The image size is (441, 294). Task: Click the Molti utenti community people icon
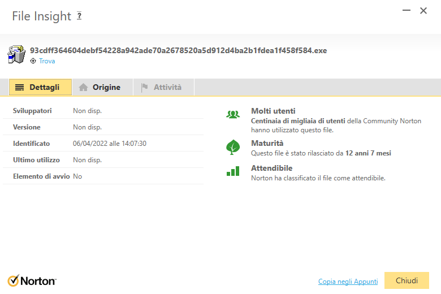[x=233, y=115]
